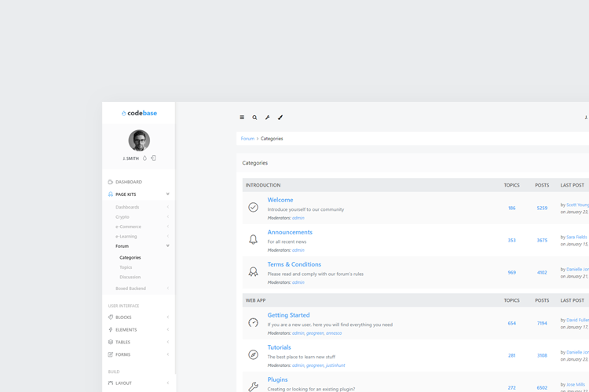Screen dimensions: 589x392
Task: Open Dashboard from the sidebar
Action: pos(128,182)
